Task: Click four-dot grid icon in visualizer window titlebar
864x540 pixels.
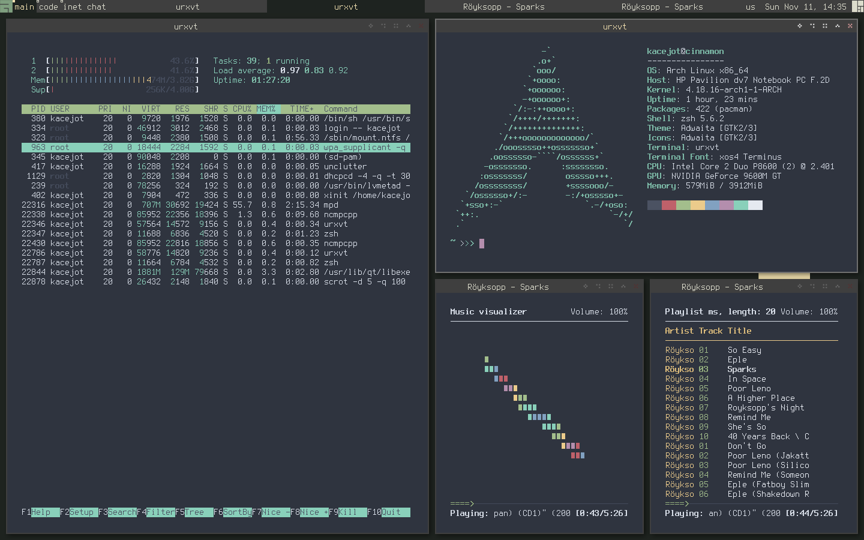Action: tap(611, 286)
